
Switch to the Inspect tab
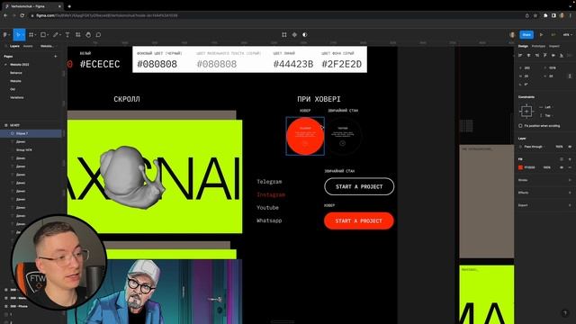(x=554, y=46)
